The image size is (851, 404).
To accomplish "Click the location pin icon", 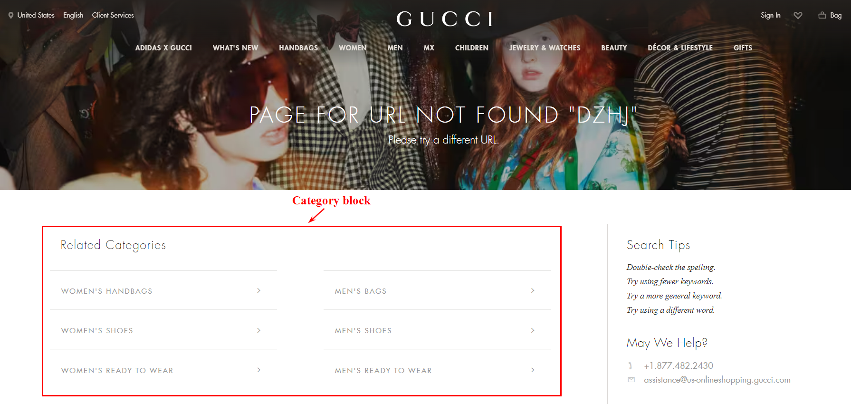I will (11, 15).
